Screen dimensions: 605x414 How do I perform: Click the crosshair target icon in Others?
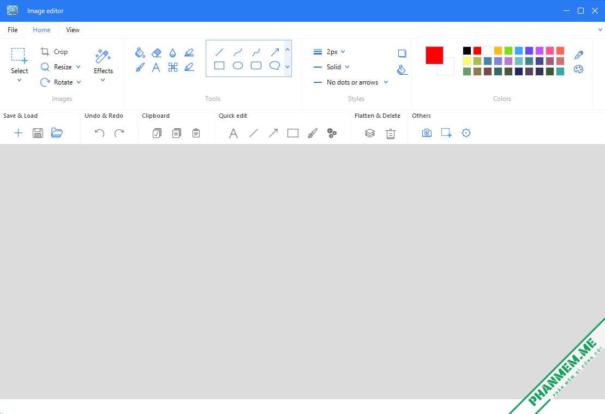pyautogui.click(x=466, y=133)
